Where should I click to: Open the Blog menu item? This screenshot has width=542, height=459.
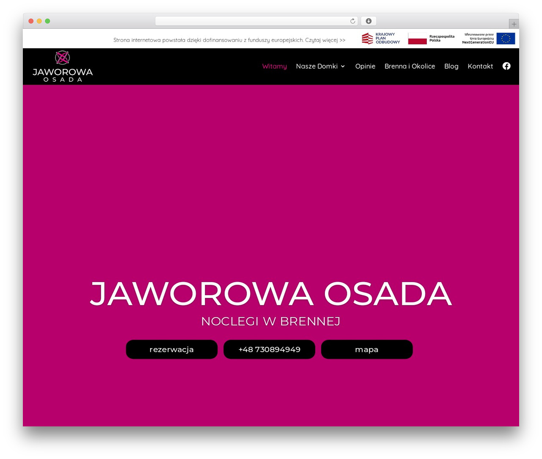click(x=451, y=66)
